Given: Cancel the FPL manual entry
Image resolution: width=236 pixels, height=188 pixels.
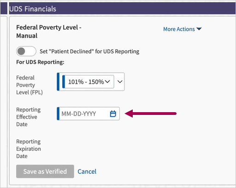Looking at the screenshot, I should [x=87, y=171].
